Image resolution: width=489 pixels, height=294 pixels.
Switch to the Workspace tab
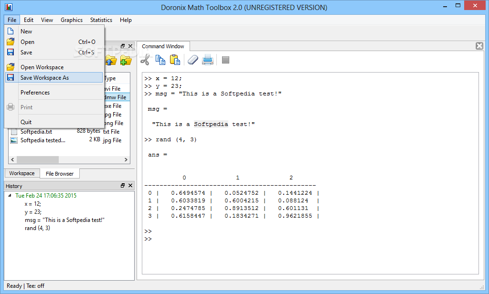point(22,173)
